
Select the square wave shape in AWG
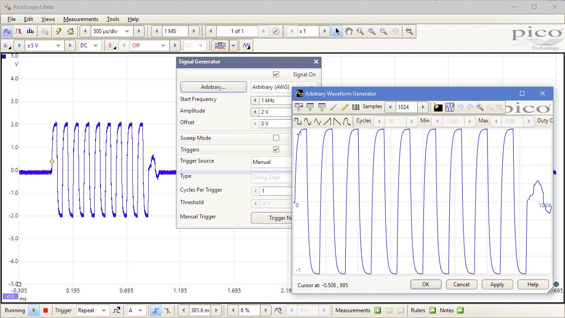coord(297,121)
